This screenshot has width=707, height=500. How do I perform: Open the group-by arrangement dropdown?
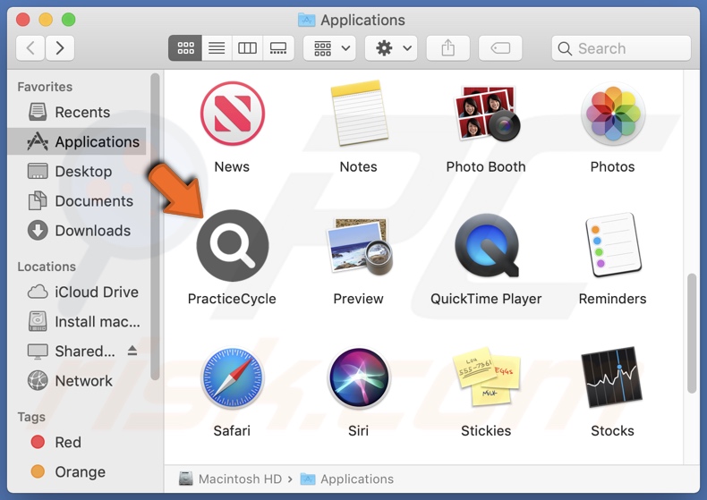tap(329, 47)
